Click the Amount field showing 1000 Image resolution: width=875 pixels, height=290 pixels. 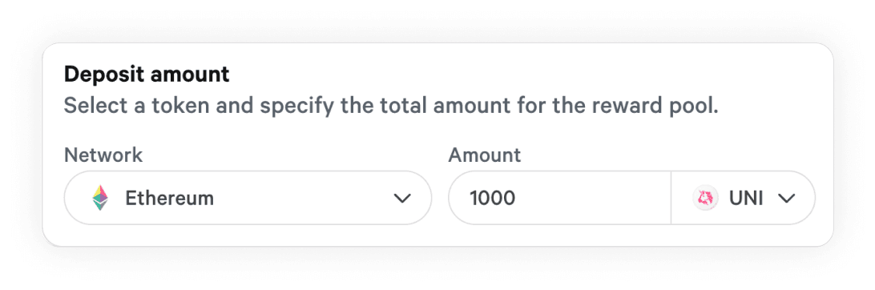pyautogui.click(x=559, y=198)
